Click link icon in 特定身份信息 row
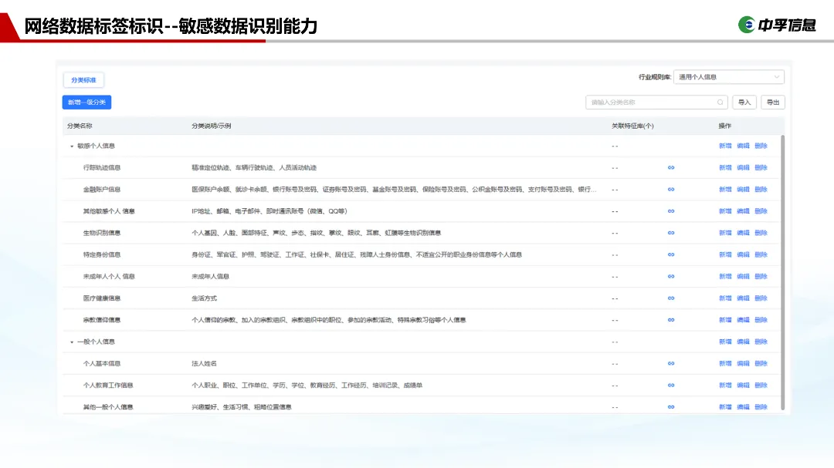834x468 pixels. tap(671, 254)
